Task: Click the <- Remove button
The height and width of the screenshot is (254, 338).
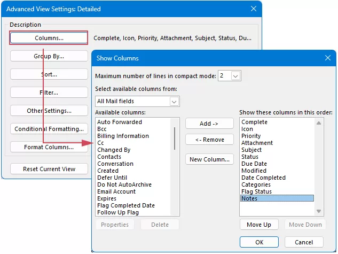Action: [209, 140]
